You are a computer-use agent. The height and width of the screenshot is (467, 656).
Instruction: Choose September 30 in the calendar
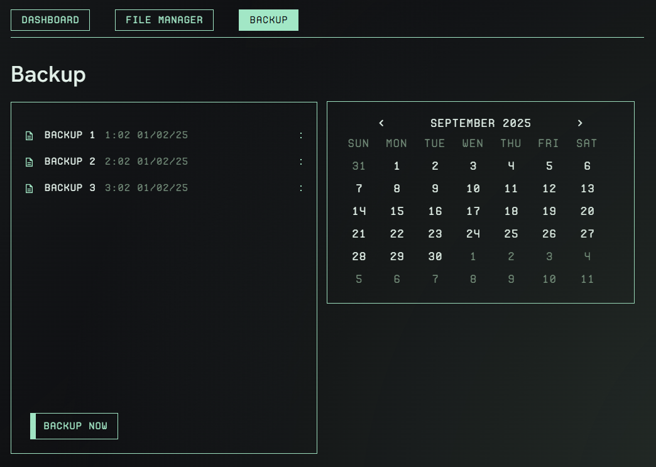pyautogui.click(x=435, y=256)
